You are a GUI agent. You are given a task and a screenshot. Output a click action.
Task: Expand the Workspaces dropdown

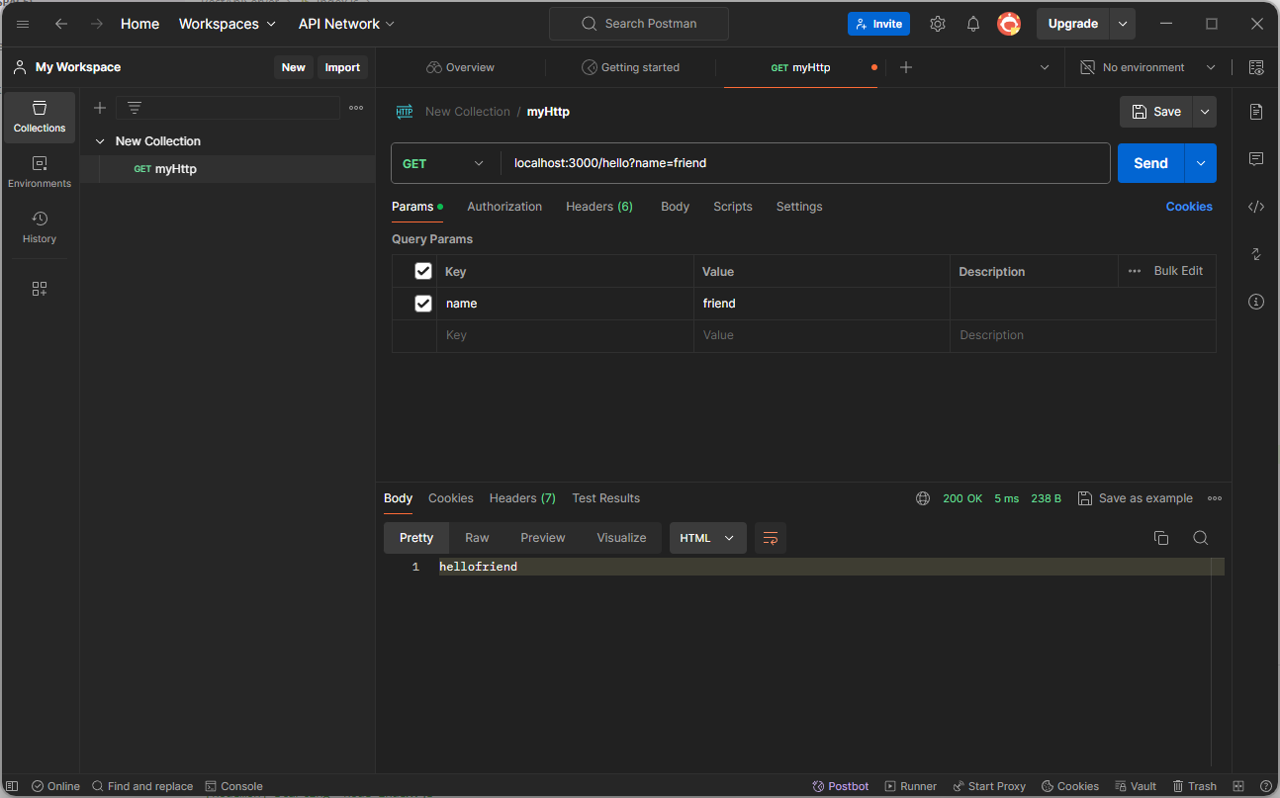228,24
